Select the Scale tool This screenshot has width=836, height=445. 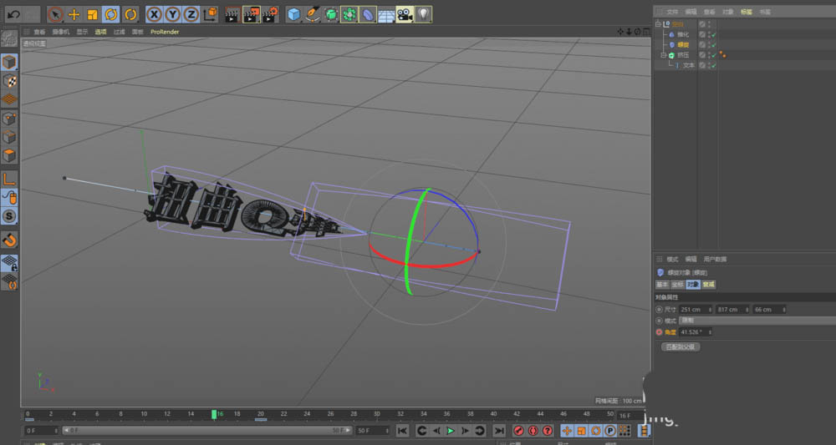tap(92, 14)
